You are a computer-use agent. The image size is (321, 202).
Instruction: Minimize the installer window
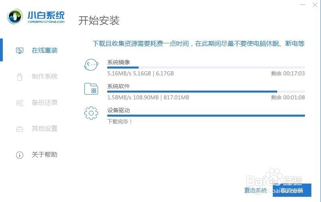[302, 5]
